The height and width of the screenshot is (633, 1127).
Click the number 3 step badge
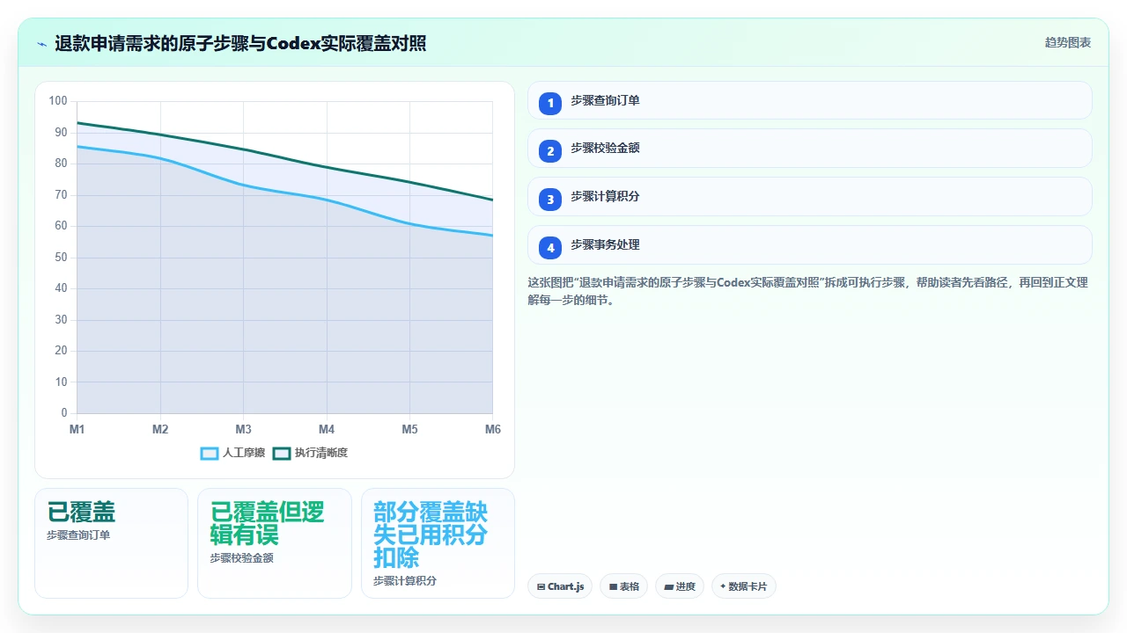(x=550, y=200)
